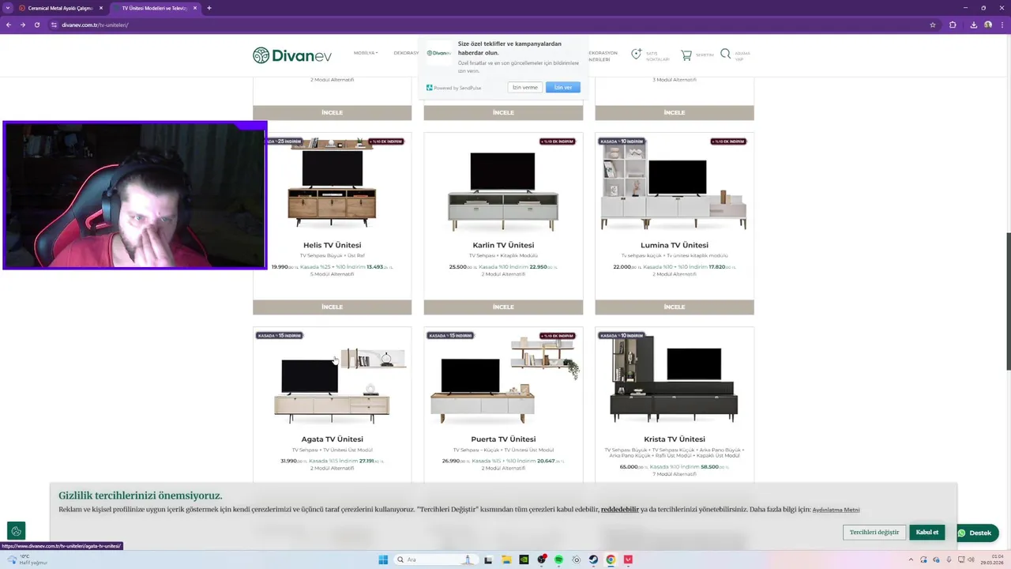Open Chrome profile avatar

[x=988, y=24]
